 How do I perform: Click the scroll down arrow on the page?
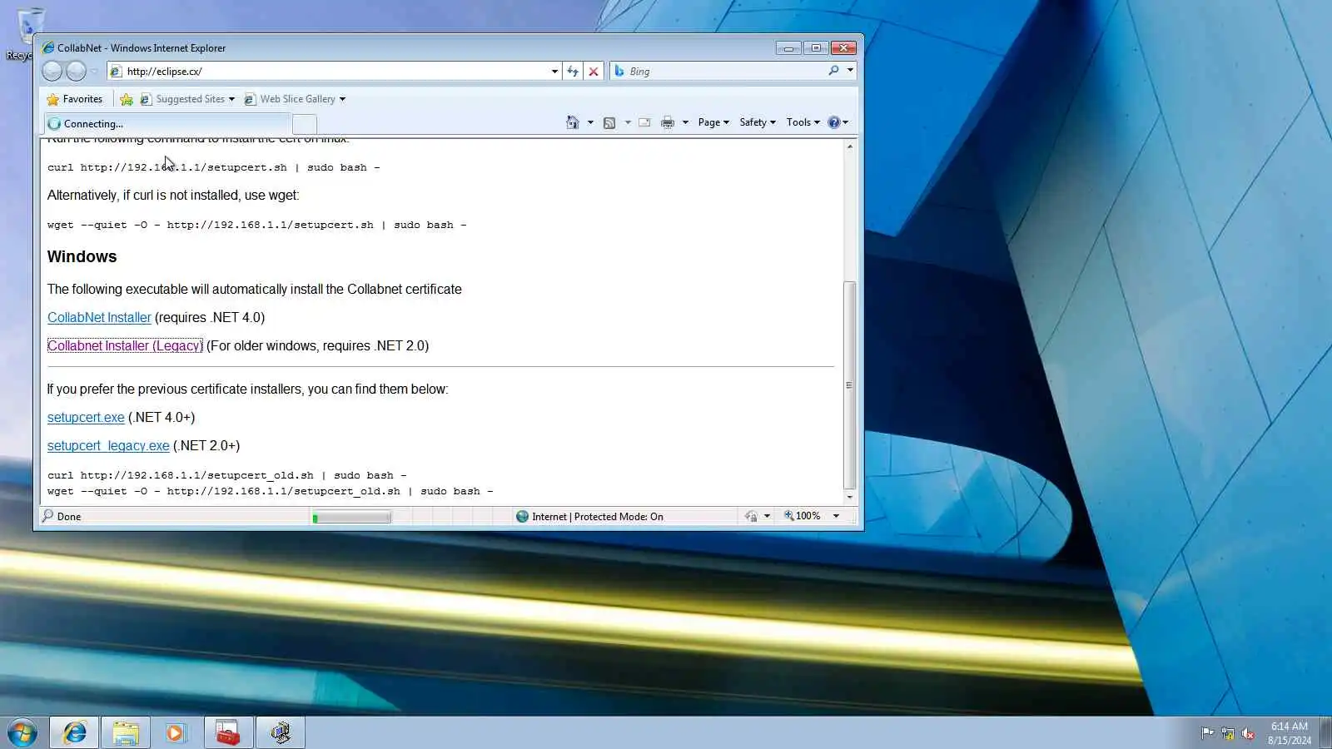pyautogui.click(x=849, y=497)
